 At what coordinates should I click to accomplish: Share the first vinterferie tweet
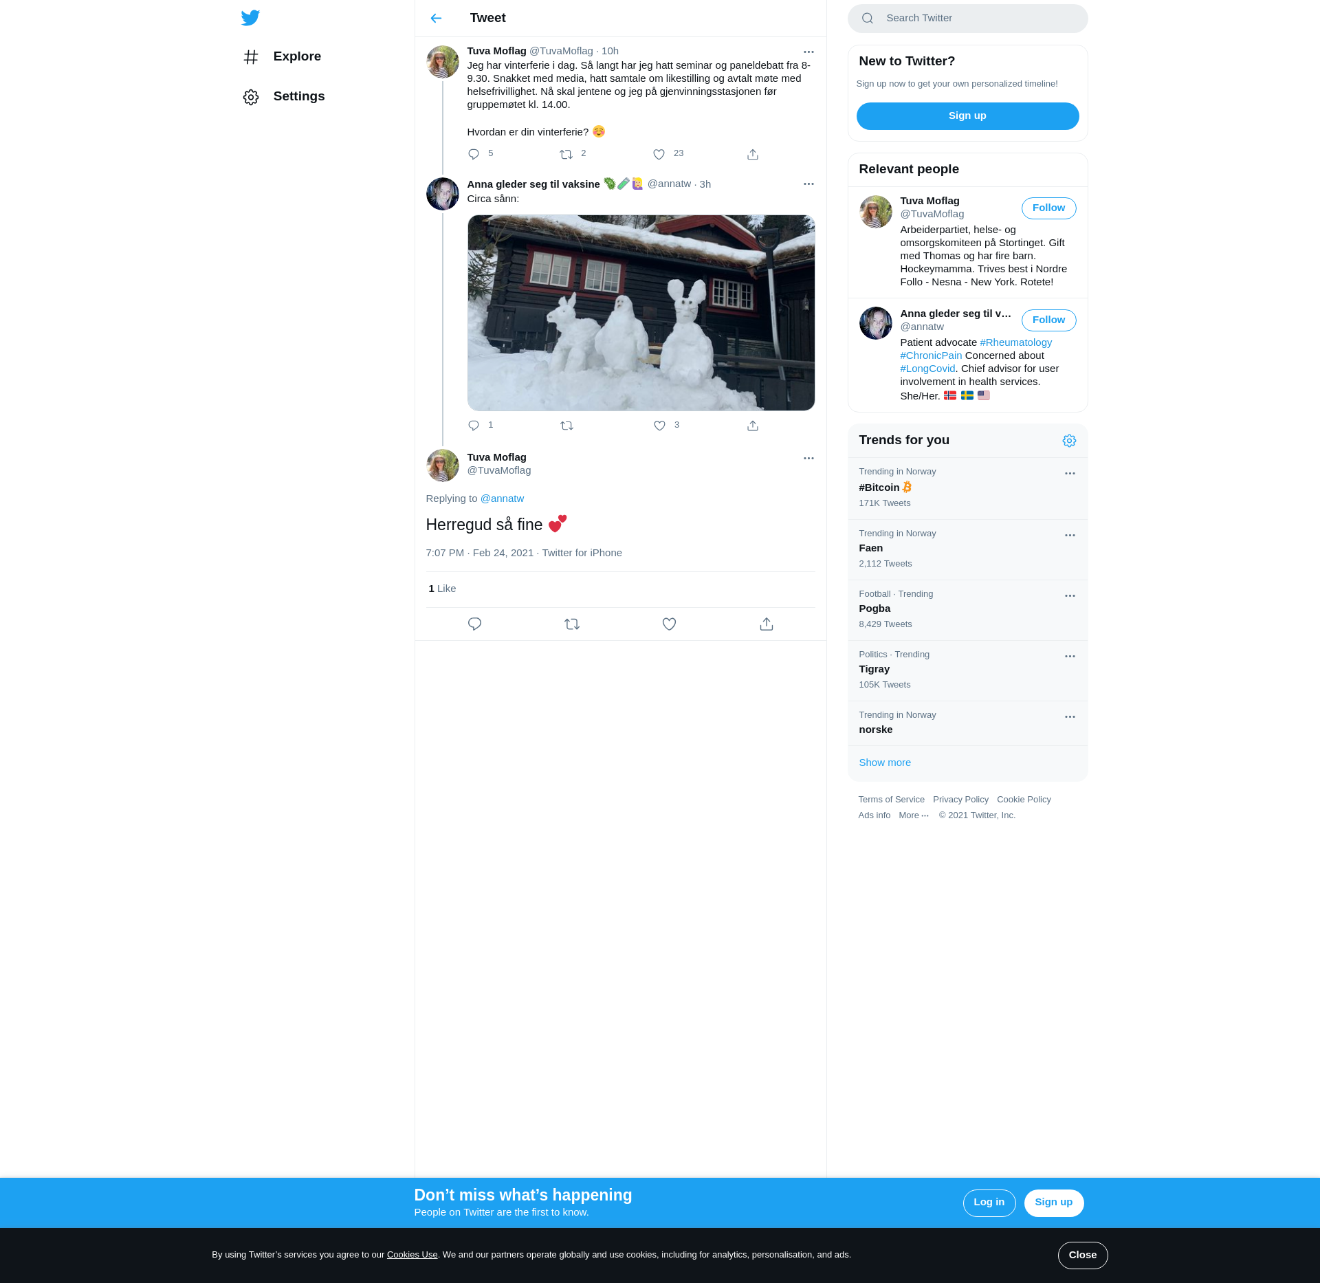coord(753,154)
